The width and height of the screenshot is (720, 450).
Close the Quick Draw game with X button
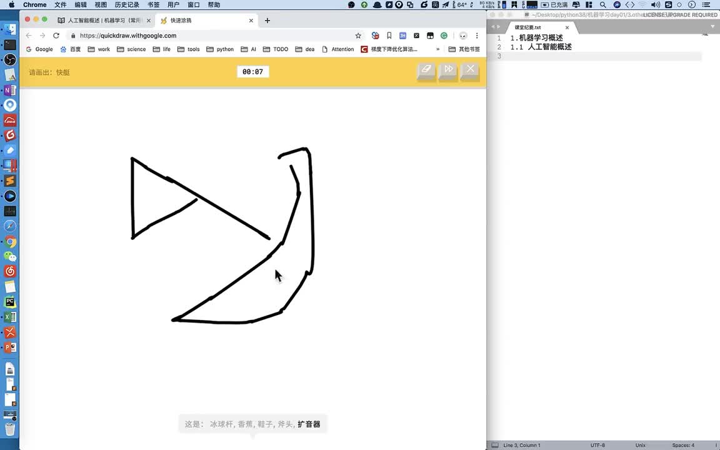(470, 71)
